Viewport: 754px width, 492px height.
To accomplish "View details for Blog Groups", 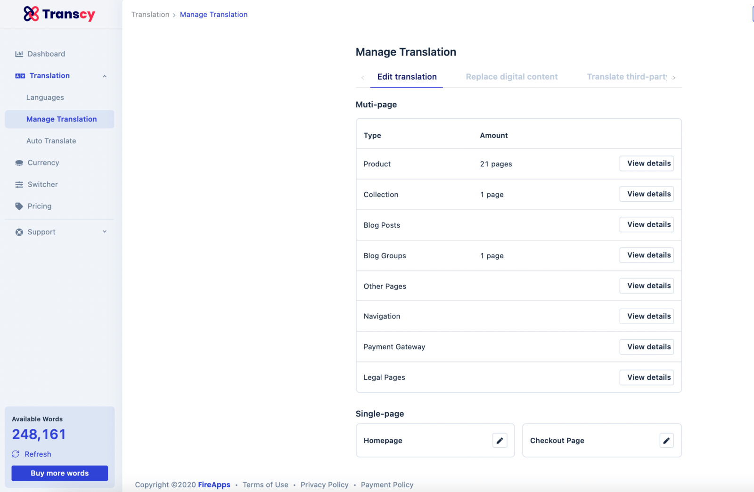I will click(x=646, y=255).
